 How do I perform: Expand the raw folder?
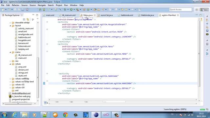10,61
